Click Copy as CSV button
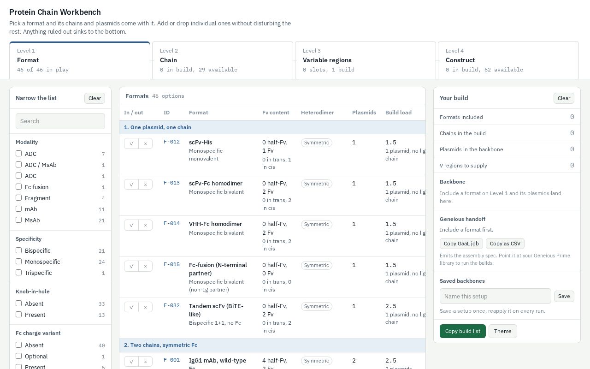 (505, 244)
